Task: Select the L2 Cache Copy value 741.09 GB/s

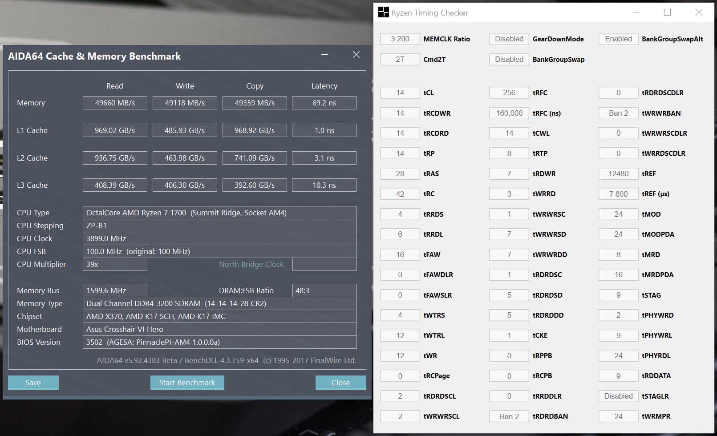Action: tap(255, 158)
